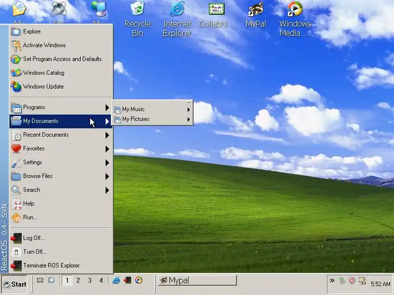Click the Help lifebuoy icon

click(17, 205)
